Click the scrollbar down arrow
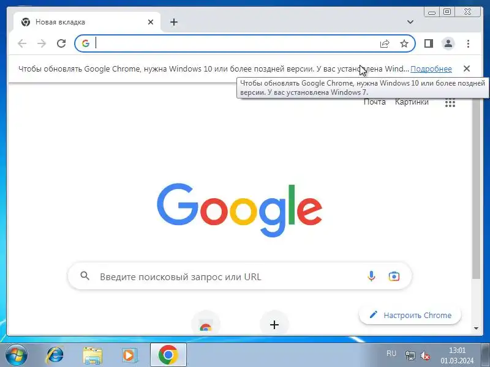 pos(476,328)
